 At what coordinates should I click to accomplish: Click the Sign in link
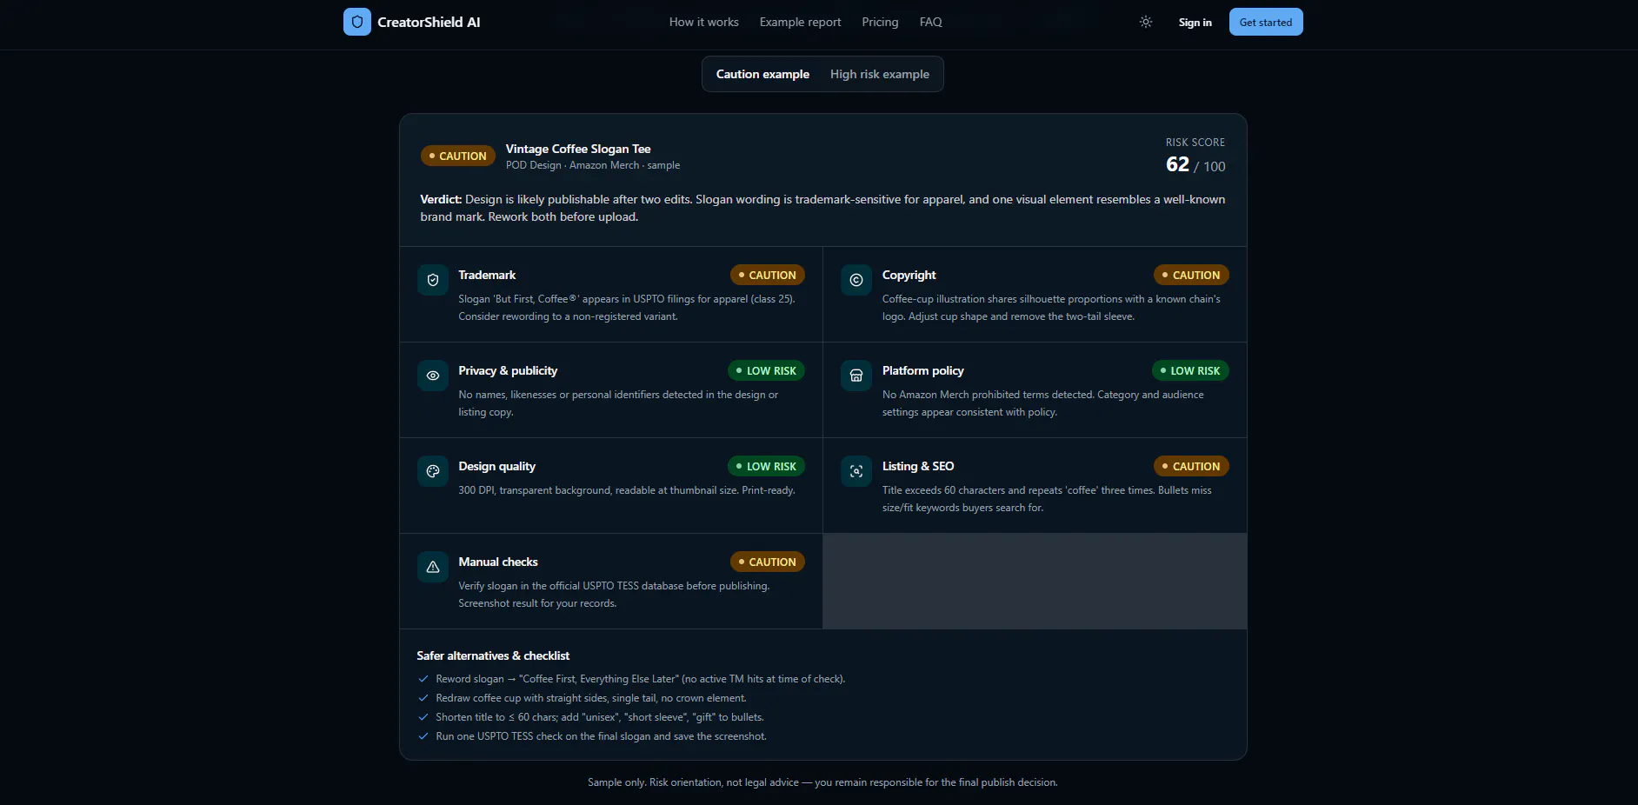(1195, 23)
